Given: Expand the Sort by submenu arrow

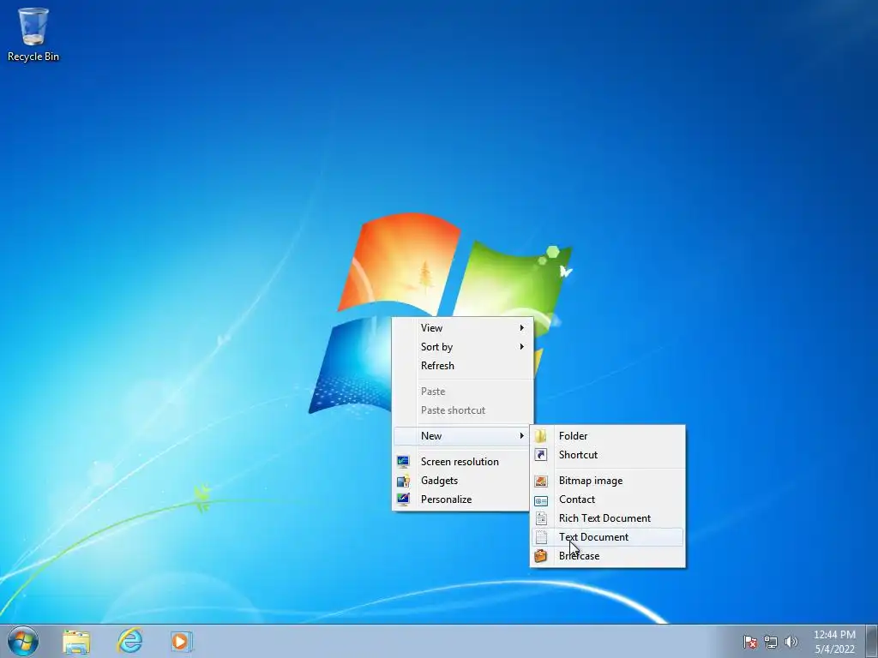Looking at the screenshot, I should point(522,347).
